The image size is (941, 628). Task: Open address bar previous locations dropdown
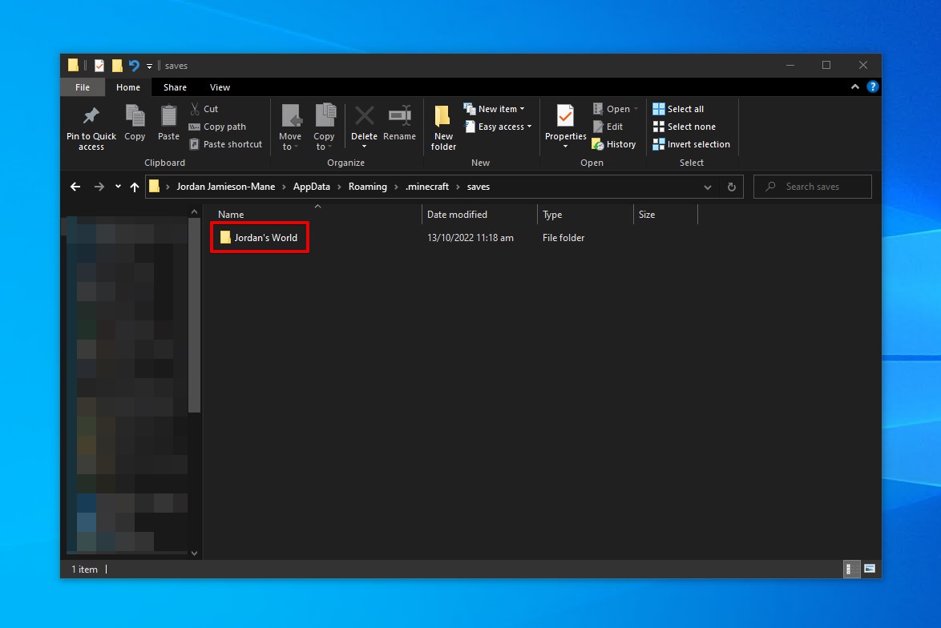708,187
